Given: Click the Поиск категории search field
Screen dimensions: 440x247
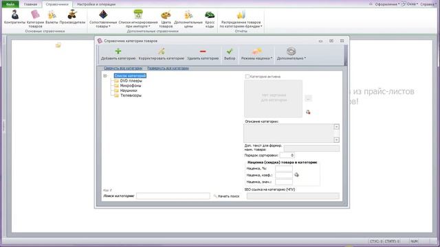Looking at the screenshot, I should [173, 196].
